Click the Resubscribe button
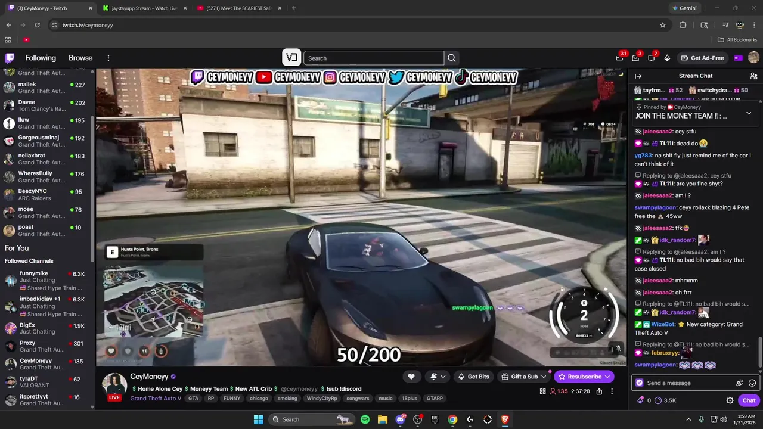This screenshot has width=763, height=429. (584, 377)
